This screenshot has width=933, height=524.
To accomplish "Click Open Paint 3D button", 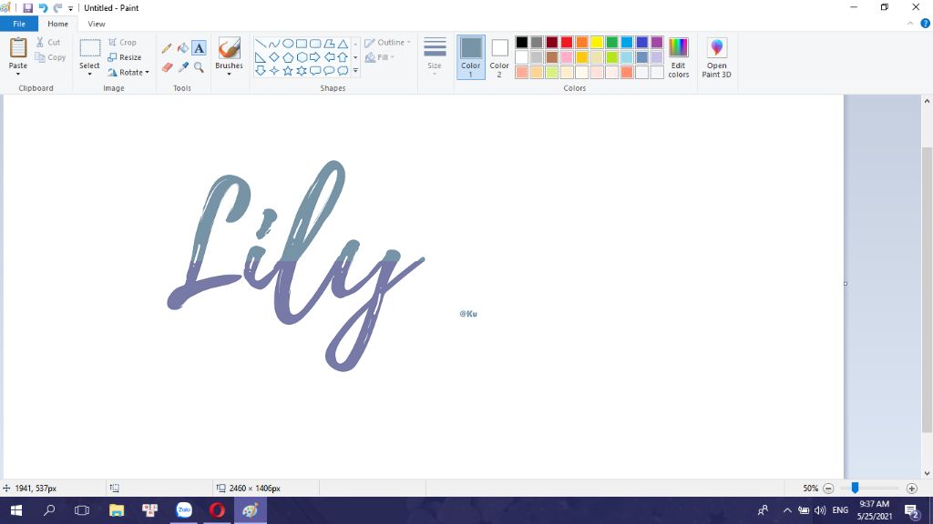I will click(716, 57).
